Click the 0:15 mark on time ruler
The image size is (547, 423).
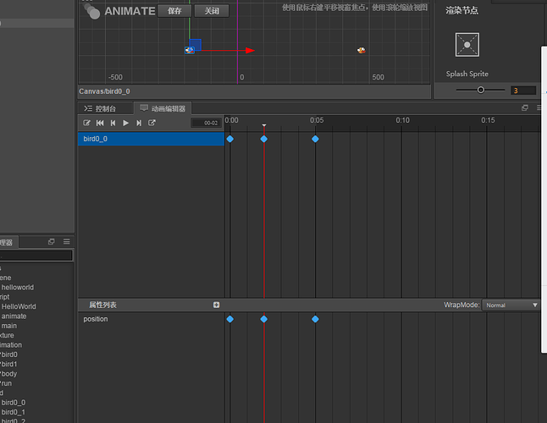pyautogui.click(x=488, y=120)
